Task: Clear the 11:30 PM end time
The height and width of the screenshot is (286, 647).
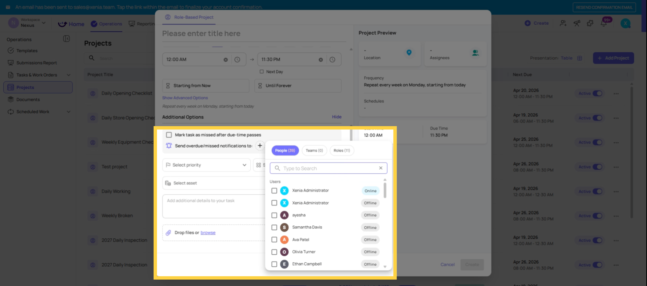Action: [321, 60]
